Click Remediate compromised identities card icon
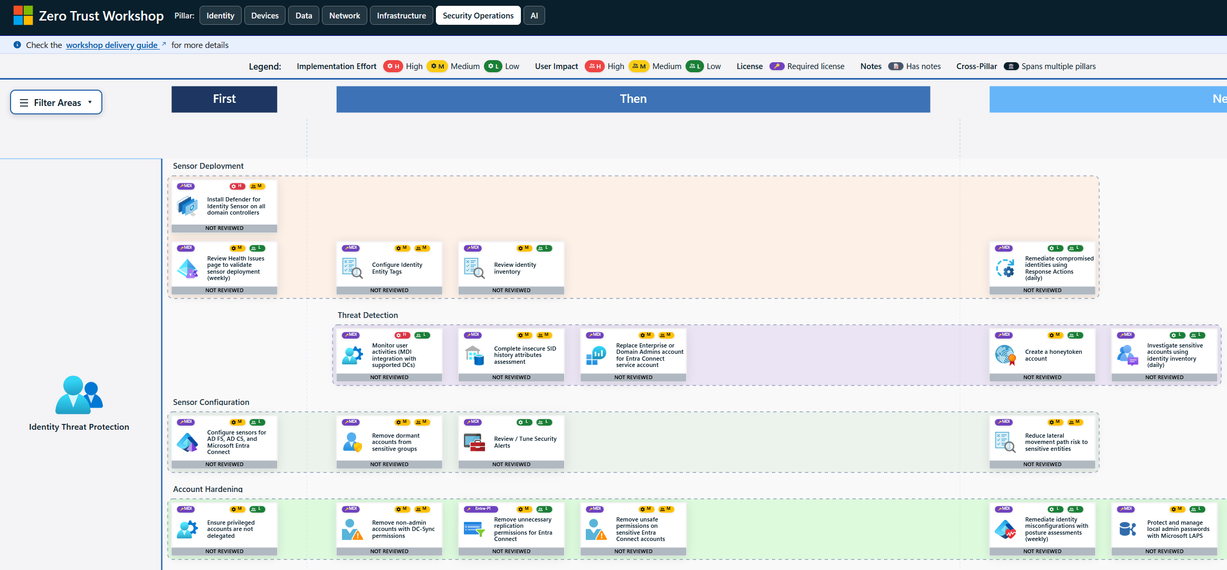 1005,268
